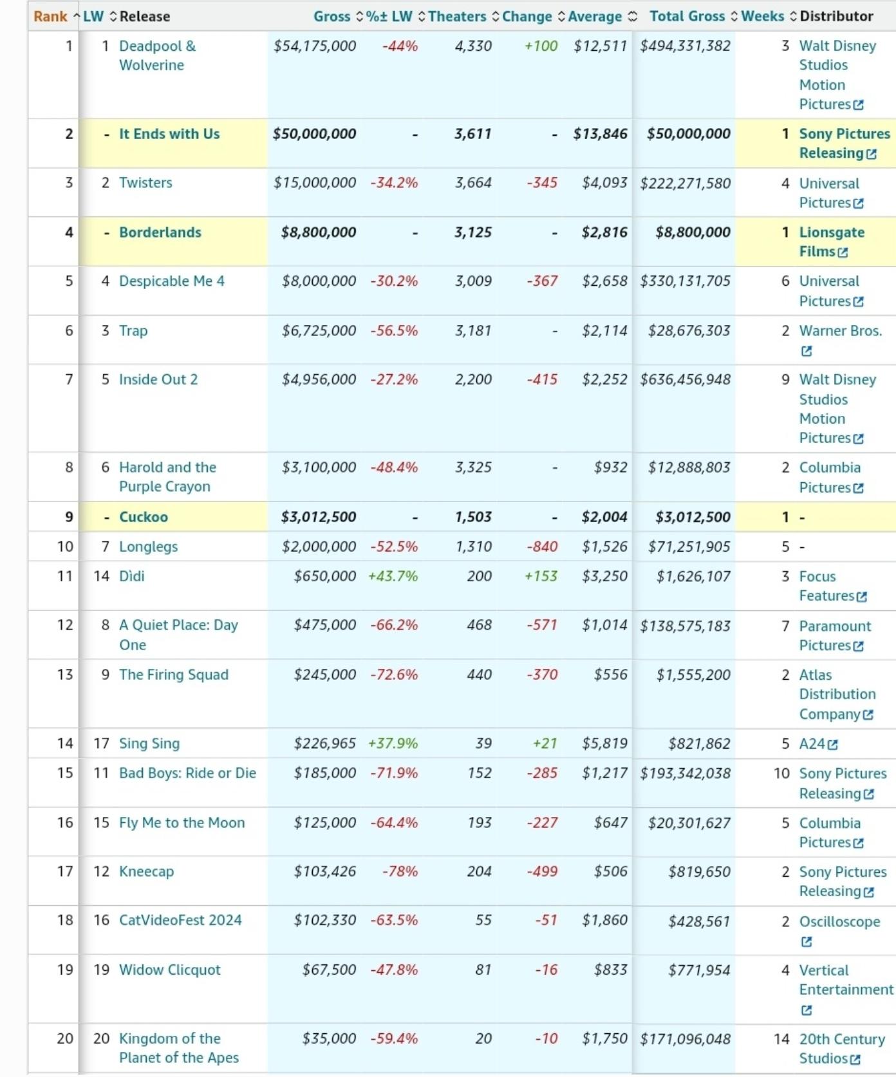
Task: Open Vertical Entertainment distributor link
Action: pyautogui.click(x=846, y=980)
